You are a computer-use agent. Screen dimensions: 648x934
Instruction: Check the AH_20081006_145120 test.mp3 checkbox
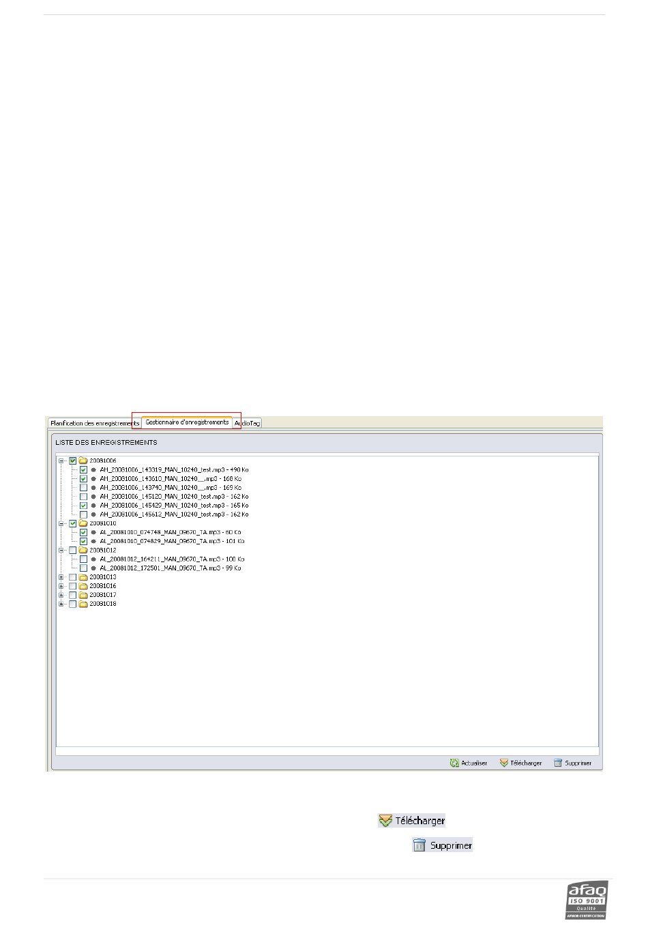coord(84,497)
